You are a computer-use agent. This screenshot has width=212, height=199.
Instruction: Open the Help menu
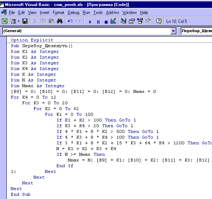(x=144, y=13)
